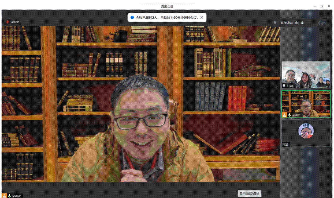Dismiss the 60-minute limit notification

[x=202, y=18]
